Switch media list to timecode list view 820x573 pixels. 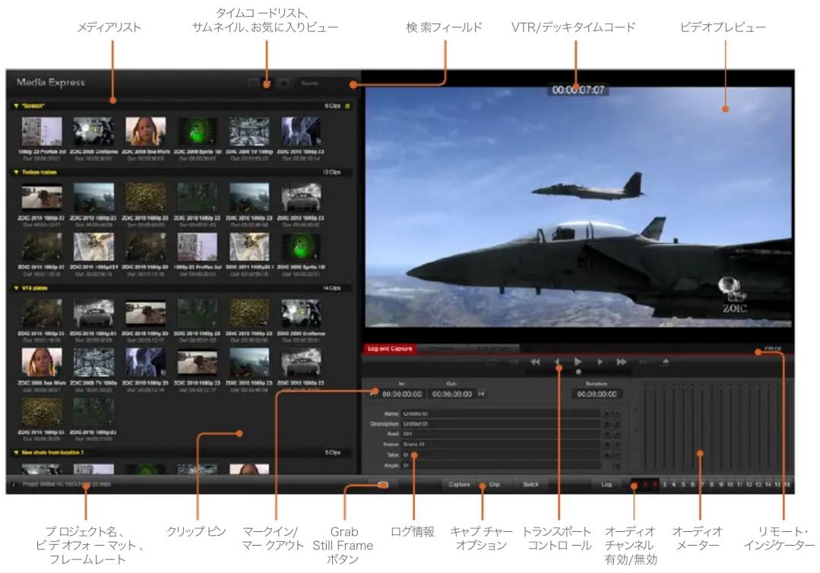click(254, 83)
